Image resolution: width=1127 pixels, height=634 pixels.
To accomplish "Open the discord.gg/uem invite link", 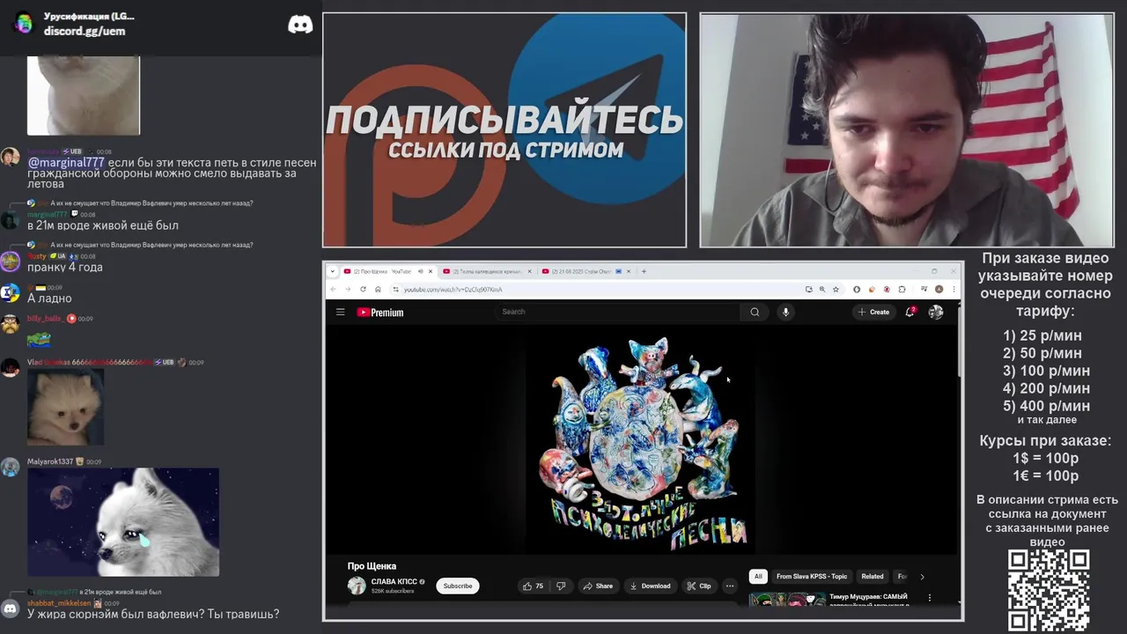I will pos(85,32).
